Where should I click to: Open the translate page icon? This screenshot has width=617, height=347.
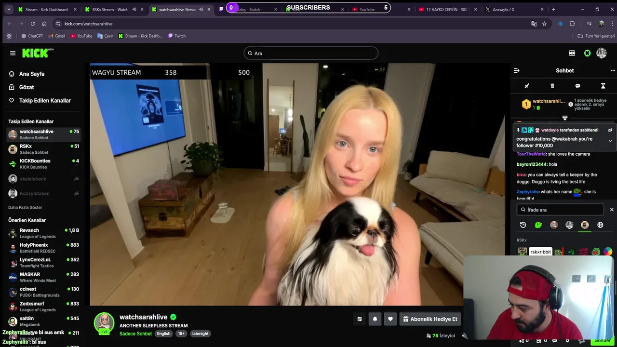click(534, 24)
